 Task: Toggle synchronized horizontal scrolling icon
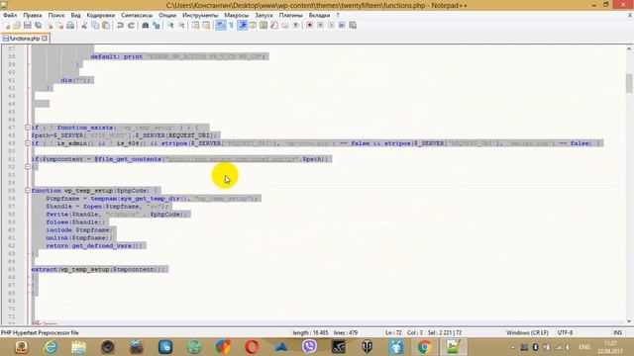point(207,26)
